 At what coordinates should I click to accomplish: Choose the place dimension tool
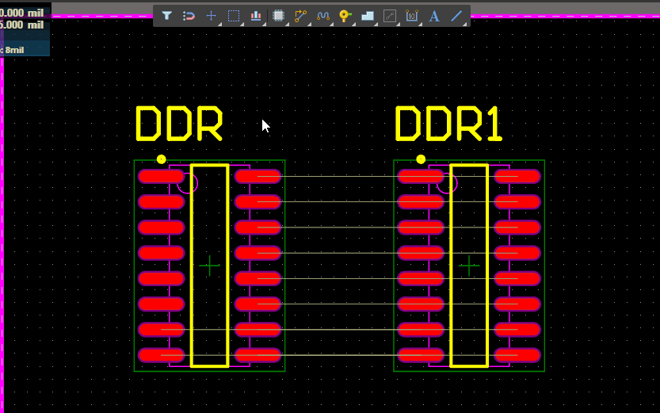[x=411, y=16]
